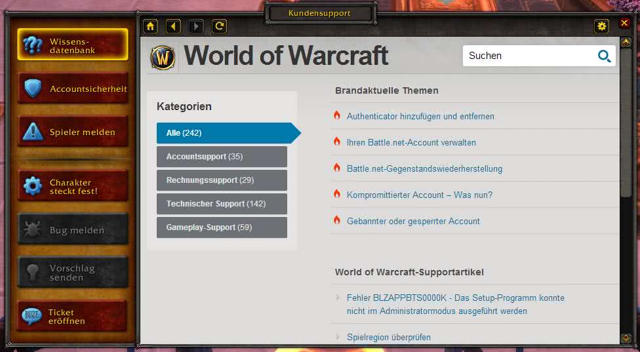The image size is (640, 352).
Task: Choose Charakter steckt fest! option
Action: click(73, 186)
